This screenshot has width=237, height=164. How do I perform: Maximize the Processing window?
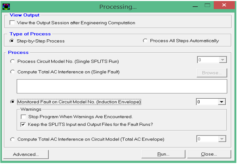coord(207,5)
